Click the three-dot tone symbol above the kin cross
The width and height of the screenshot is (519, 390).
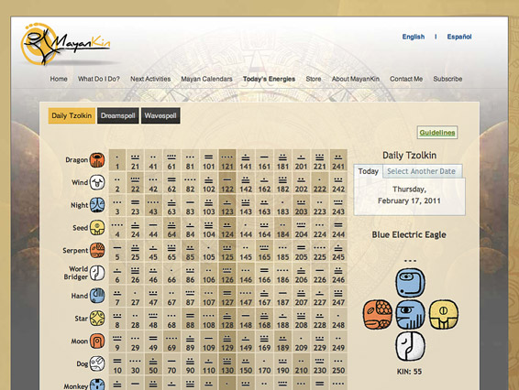pos(410,261)
